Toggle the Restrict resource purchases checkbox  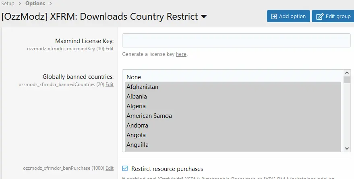point(125,169)
